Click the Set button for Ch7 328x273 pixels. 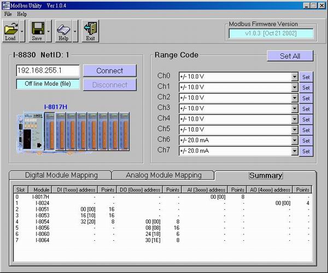pyautogui.click(x=306, y=151)
